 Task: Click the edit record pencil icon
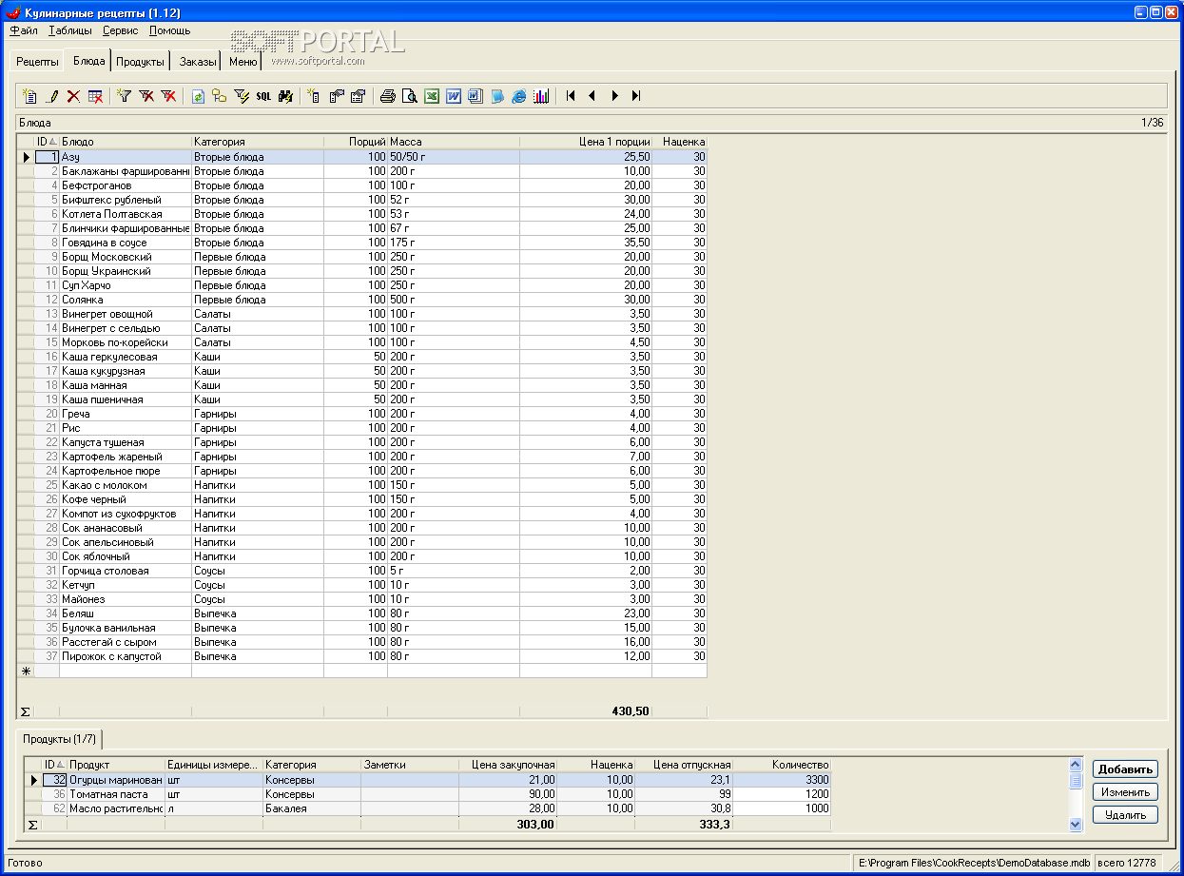(52, 96)
